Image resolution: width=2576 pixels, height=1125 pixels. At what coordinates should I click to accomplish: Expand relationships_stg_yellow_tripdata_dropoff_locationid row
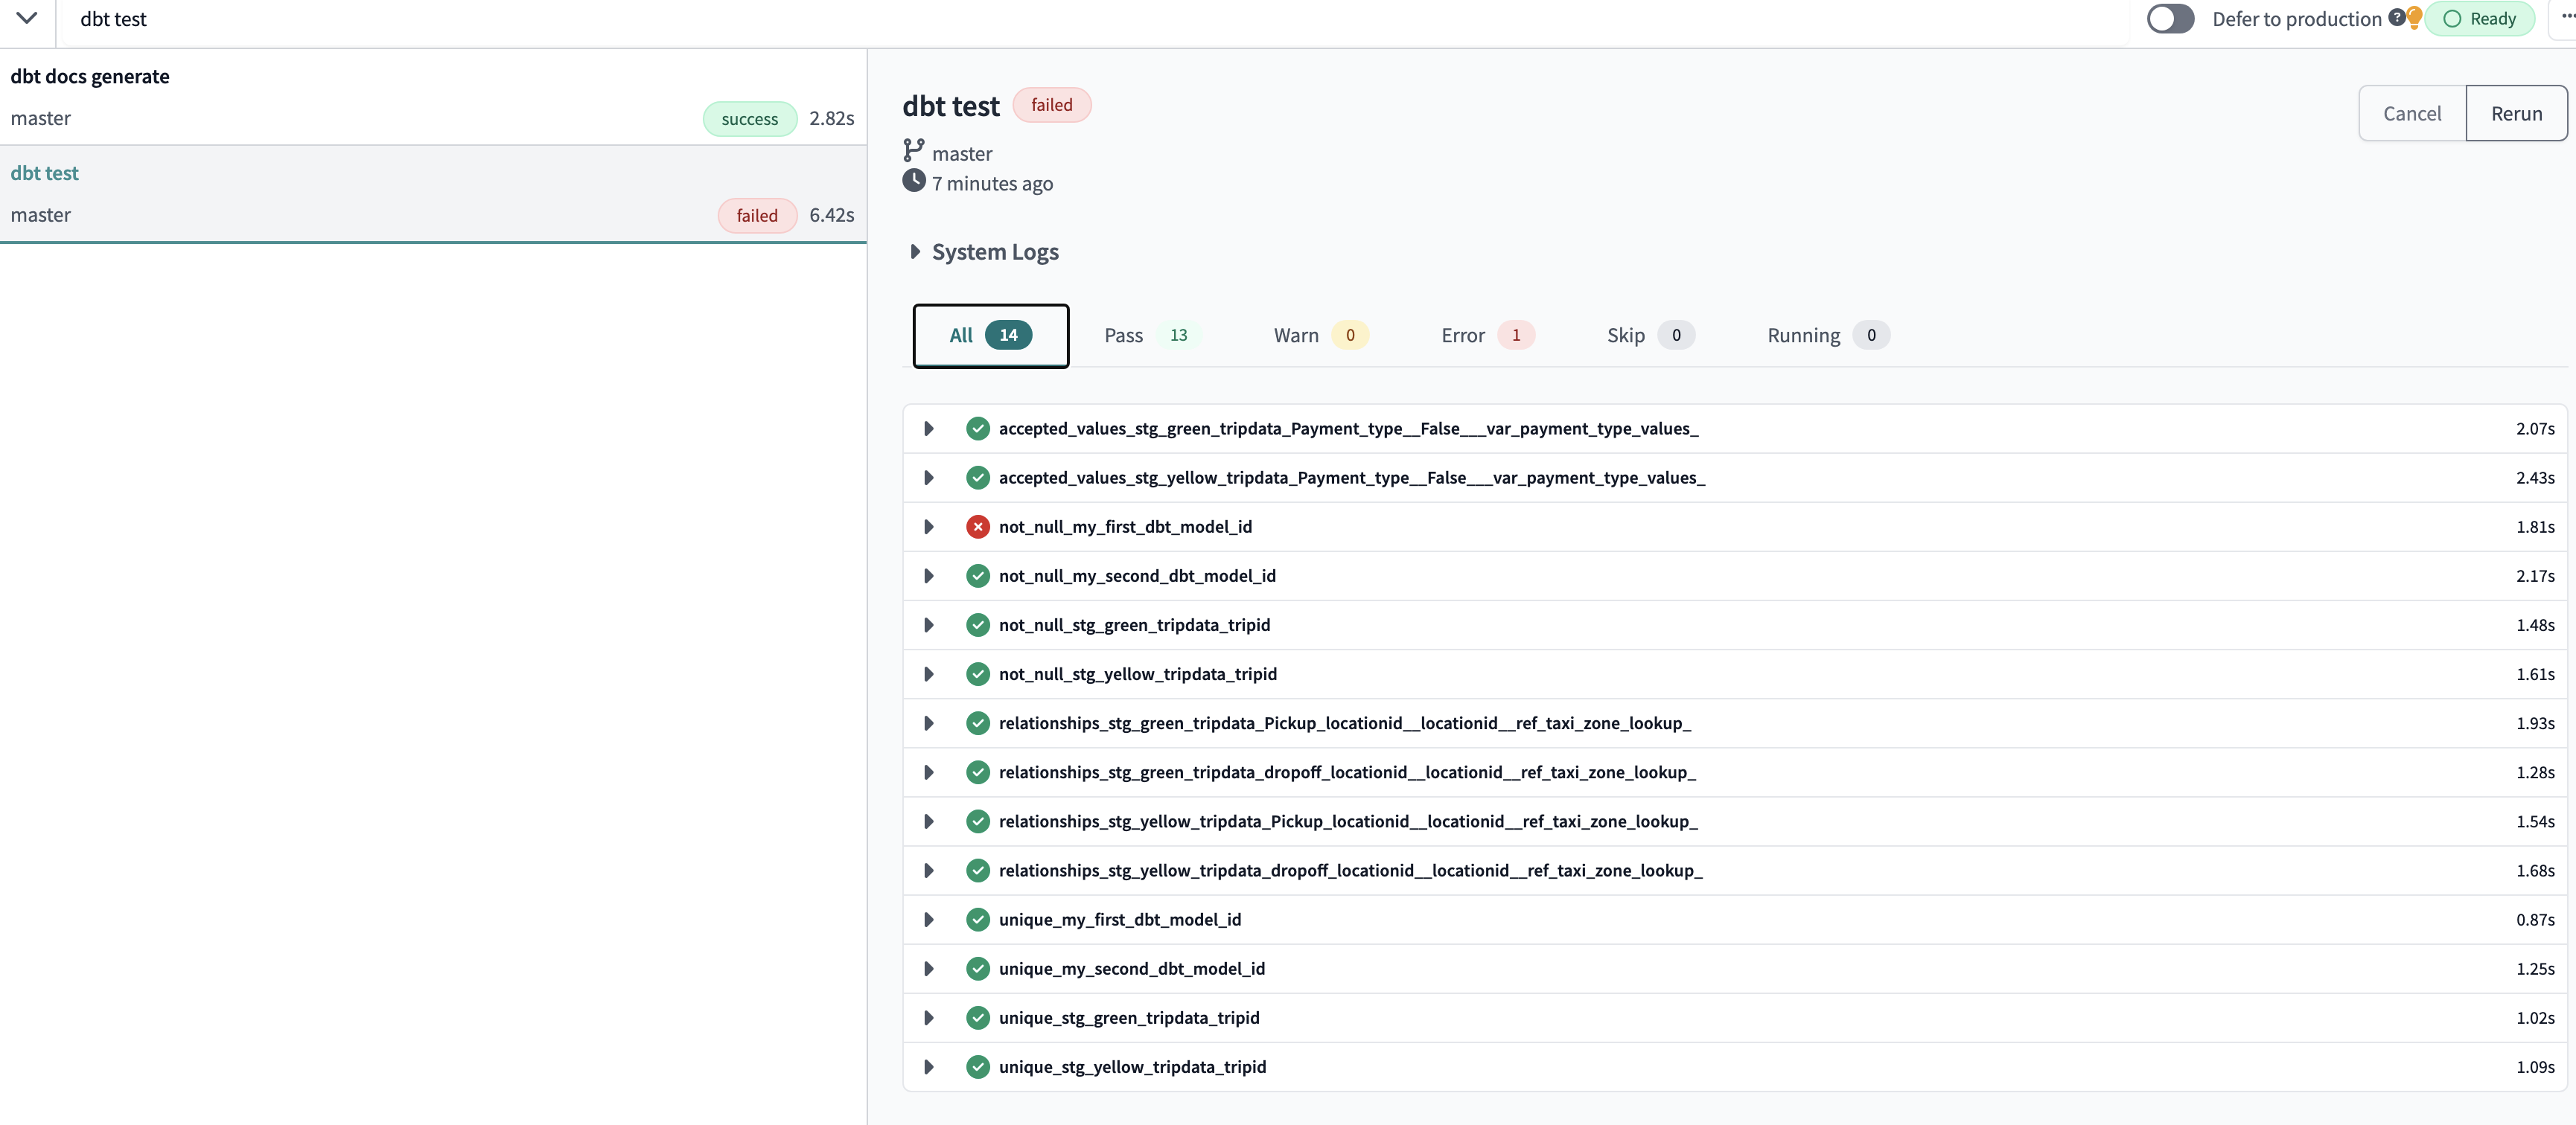pos(929,871)
